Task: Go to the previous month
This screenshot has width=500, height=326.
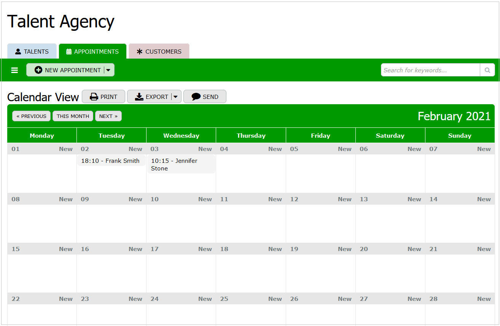Action: coord(31,116)
